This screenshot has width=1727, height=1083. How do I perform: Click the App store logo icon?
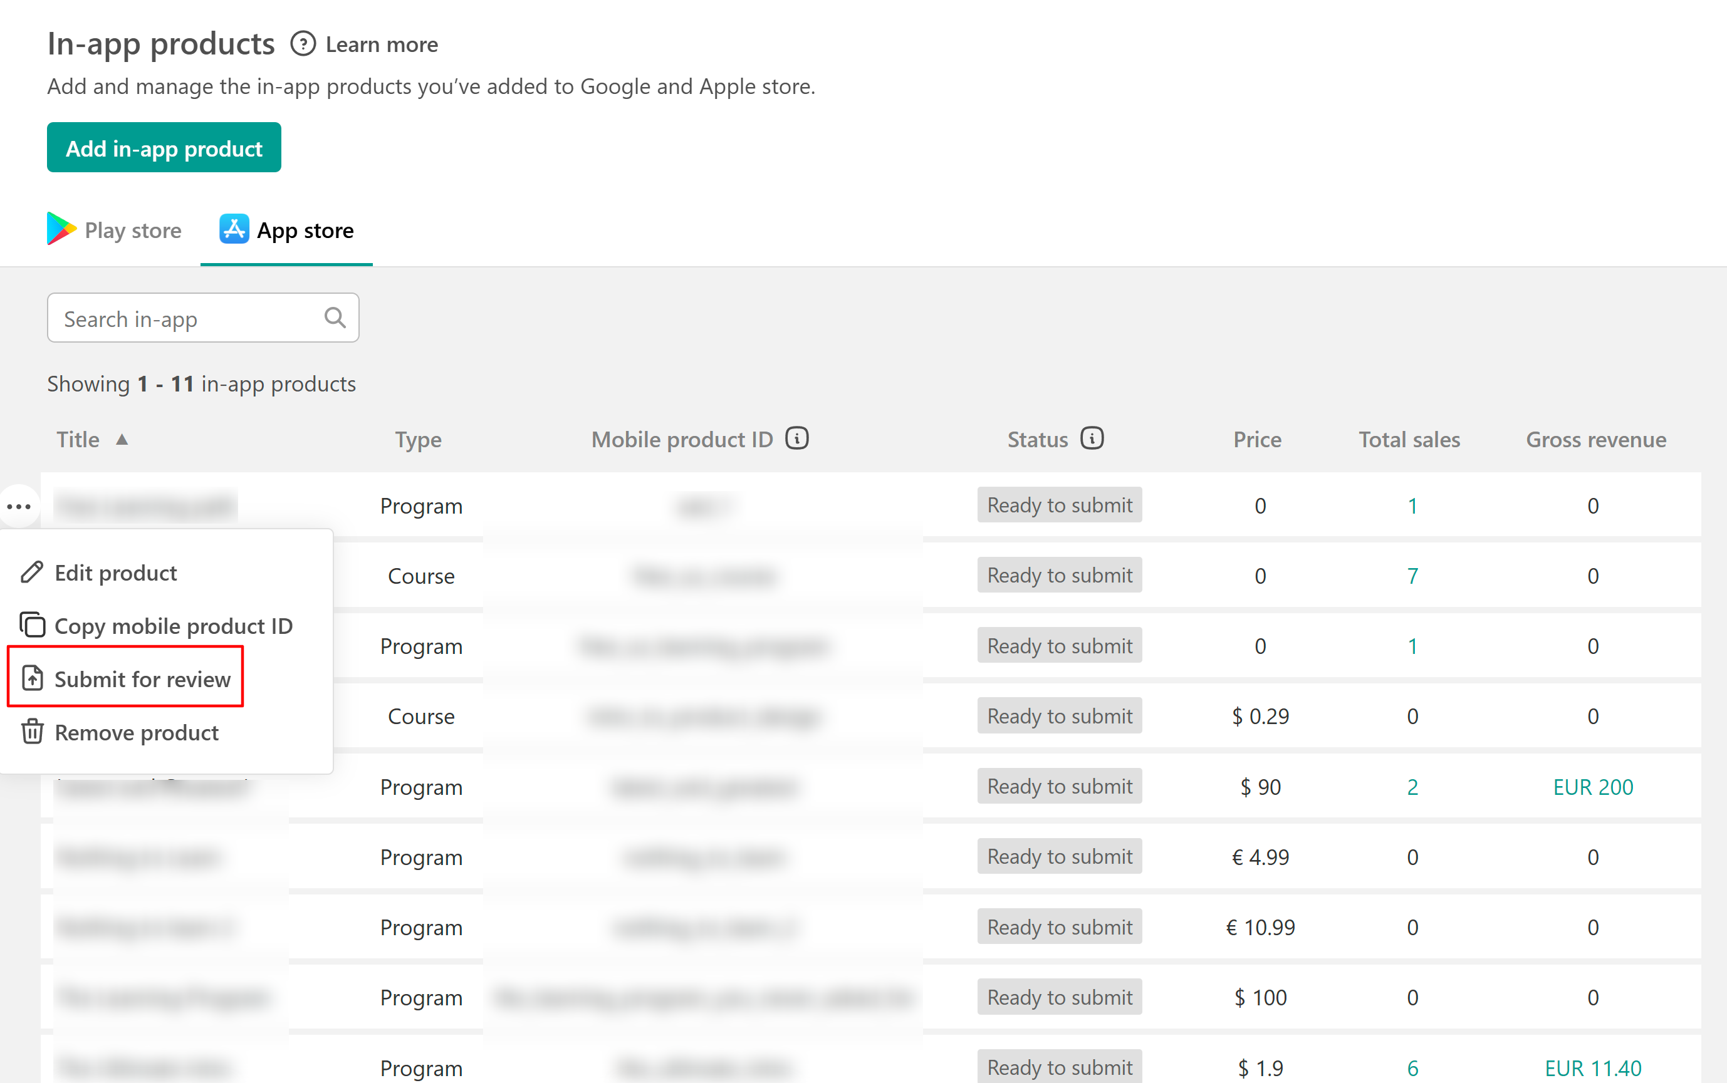click(x=234, y=229)
